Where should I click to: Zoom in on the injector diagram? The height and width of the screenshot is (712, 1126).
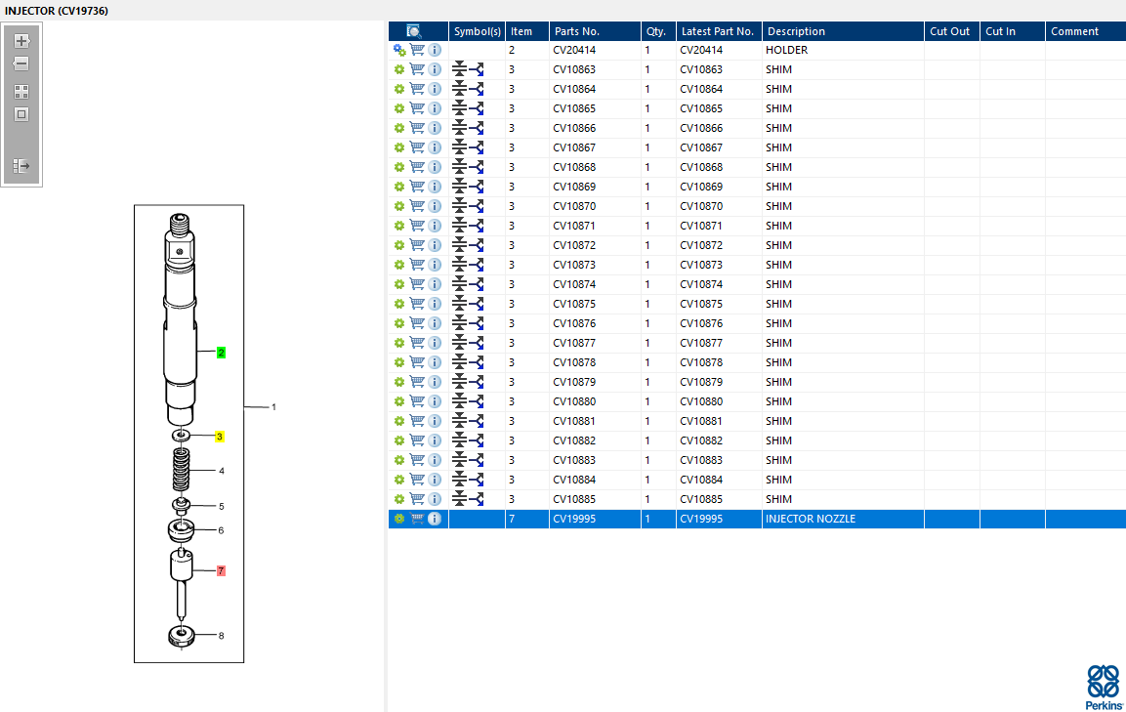click(x=21, y=41)
